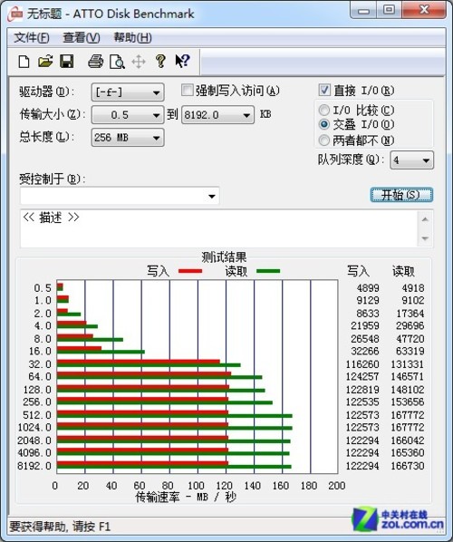This screenshot has height=542, width=453.
Task: Save benchmark results with floppy icon
Action: pos(67,62)
